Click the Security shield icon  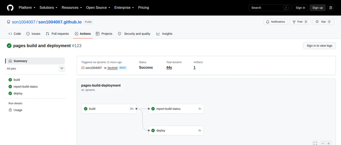click(x=120, y=34)
